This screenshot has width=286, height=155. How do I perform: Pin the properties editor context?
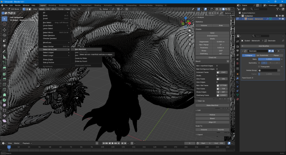pos(283,41)
